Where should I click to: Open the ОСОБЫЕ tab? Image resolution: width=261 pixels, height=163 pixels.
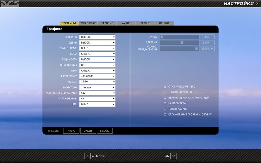164,23
